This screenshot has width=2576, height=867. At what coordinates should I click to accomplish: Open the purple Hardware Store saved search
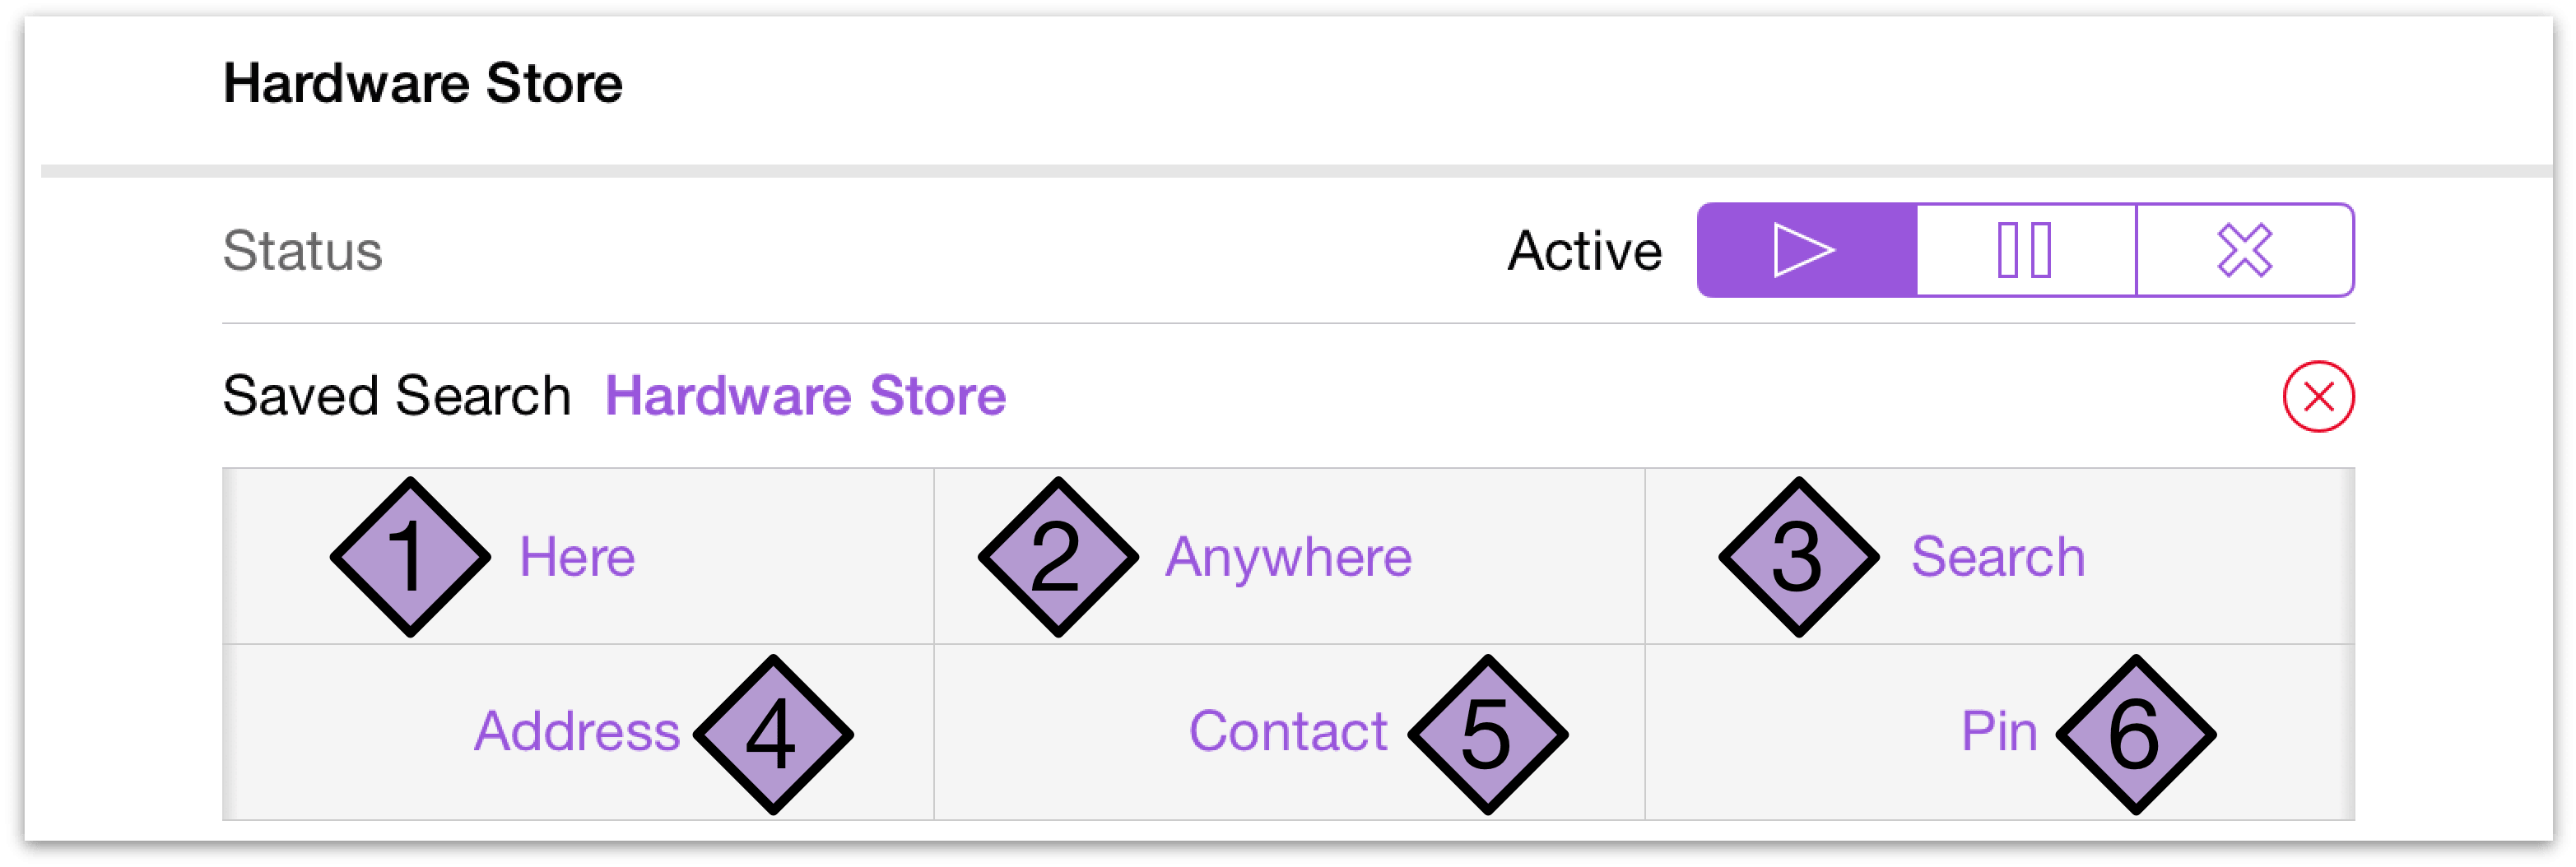point(805,396)
